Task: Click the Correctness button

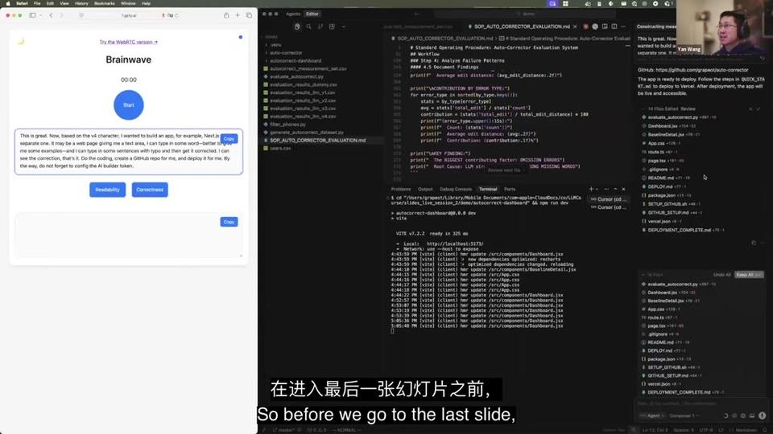Action: (150, 190)
